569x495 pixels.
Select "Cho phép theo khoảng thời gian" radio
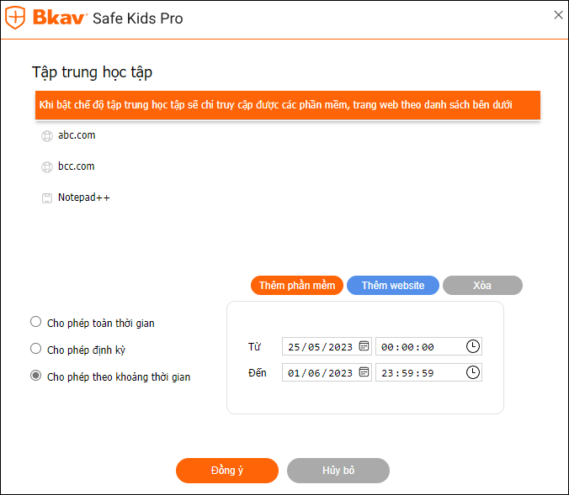click(35, 377)
